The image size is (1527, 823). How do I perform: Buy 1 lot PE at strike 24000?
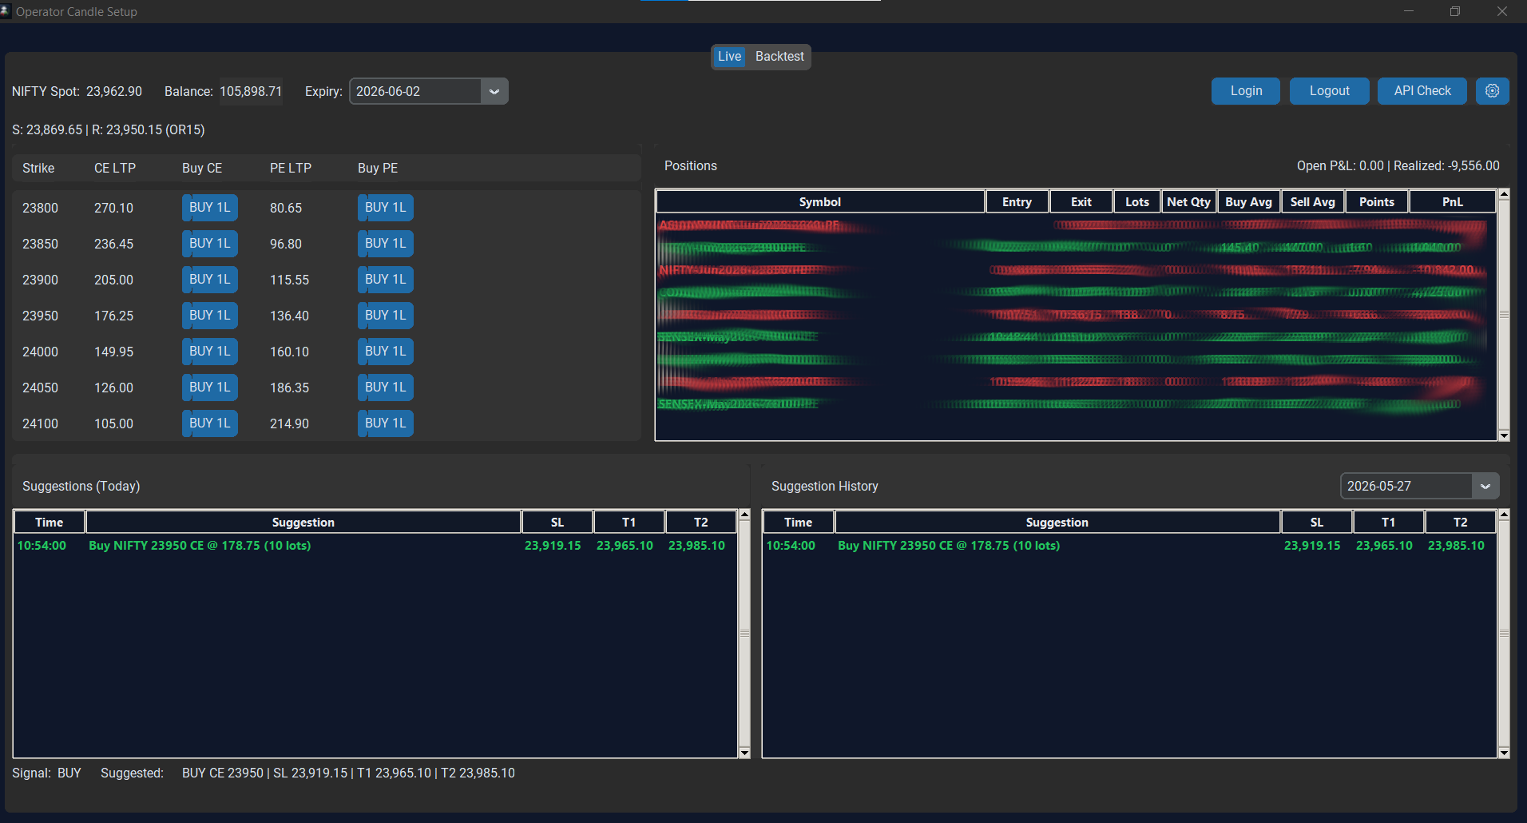pos(386,352)
